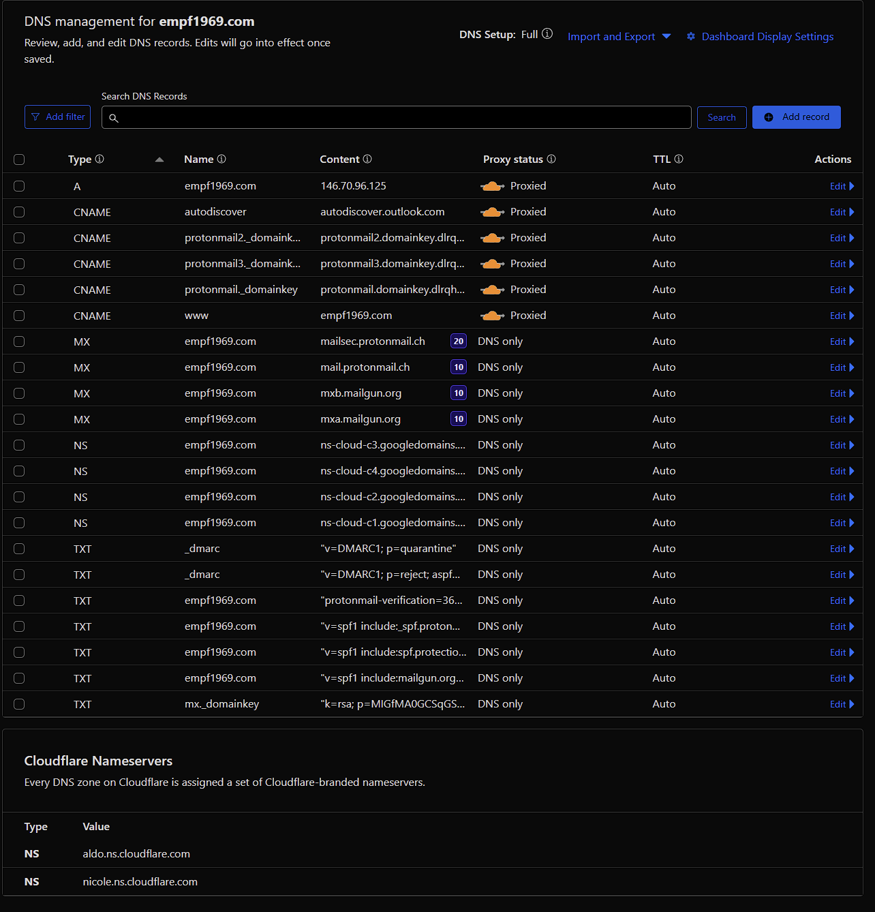The height and width of the screenshot is (912, 875).
Task: Click the orange cloud icon for protonmail2._domainkey record
Action: point(492,238)
